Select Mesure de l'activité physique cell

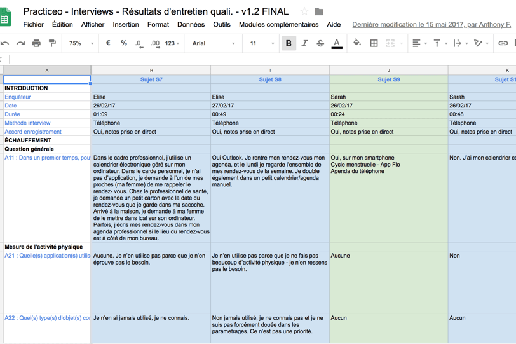[x=47, y=247]
